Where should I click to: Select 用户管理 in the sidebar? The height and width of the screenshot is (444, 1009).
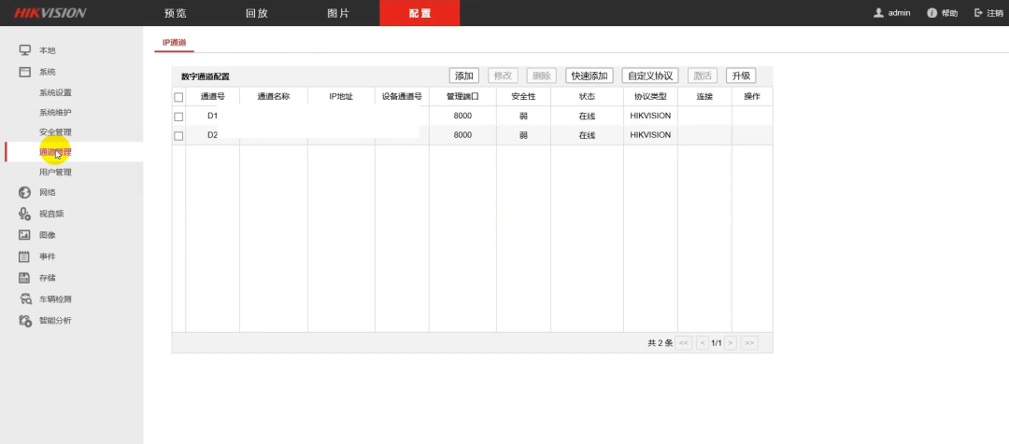click(x=55, y=173)
